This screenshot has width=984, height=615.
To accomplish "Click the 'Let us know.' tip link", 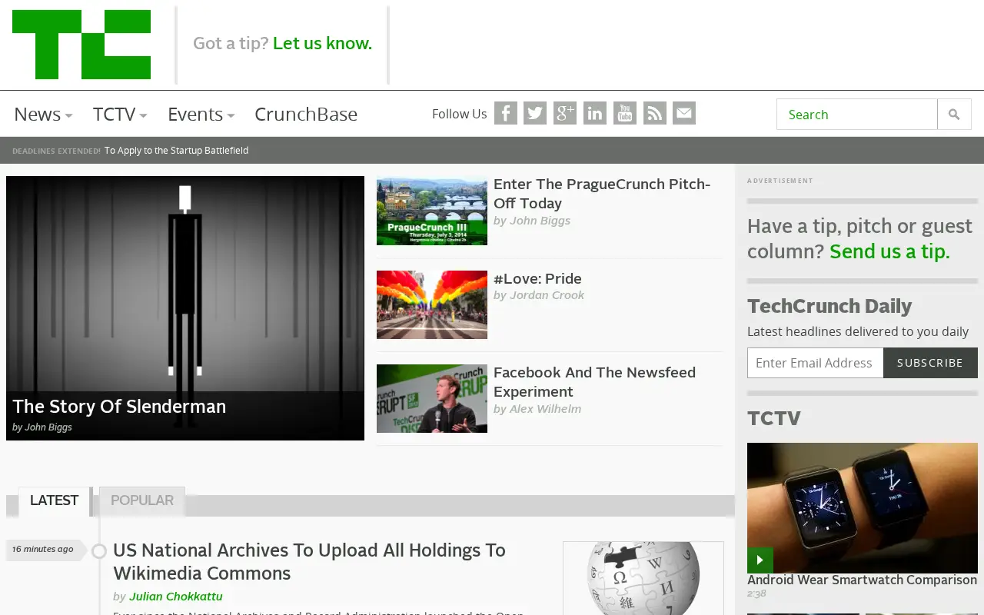I will 322,43.
